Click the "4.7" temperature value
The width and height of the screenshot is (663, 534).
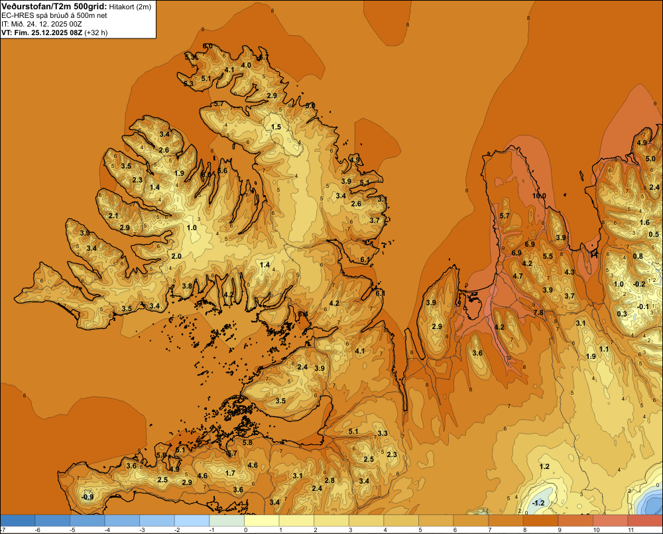(x=518, y=277)
